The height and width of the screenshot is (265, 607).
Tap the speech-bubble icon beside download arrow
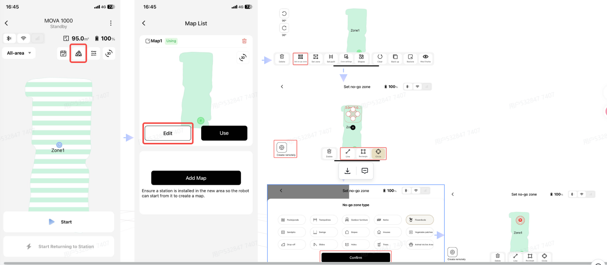pyautogui.click(x=365, y=171)
